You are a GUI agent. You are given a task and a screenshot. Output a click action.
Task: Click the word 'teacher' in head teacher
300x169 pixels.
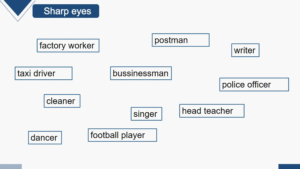[219, 111]
